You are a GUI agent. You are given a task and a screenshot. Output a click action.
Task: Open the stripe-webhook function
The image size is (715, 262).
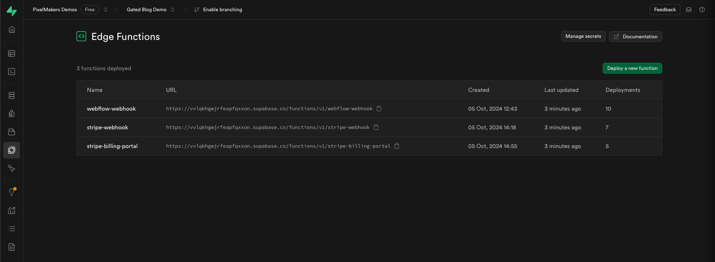click(107, 127)
